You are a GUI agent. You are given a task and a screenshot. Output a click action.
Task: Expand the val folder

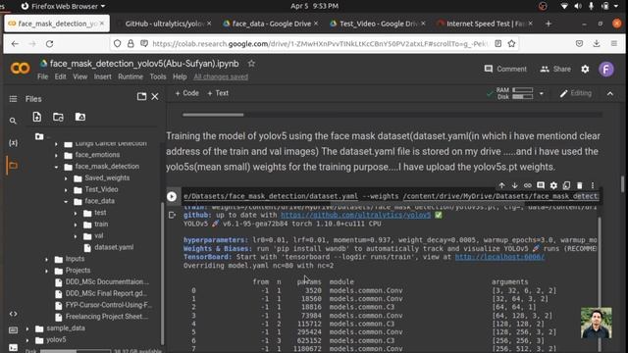click(76, 236)
